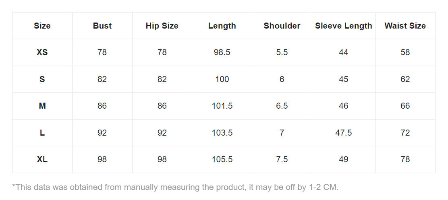This screenshot has width=448, height=200.
Task: Select the XL waist size value 78
Action: coord(405,159)
